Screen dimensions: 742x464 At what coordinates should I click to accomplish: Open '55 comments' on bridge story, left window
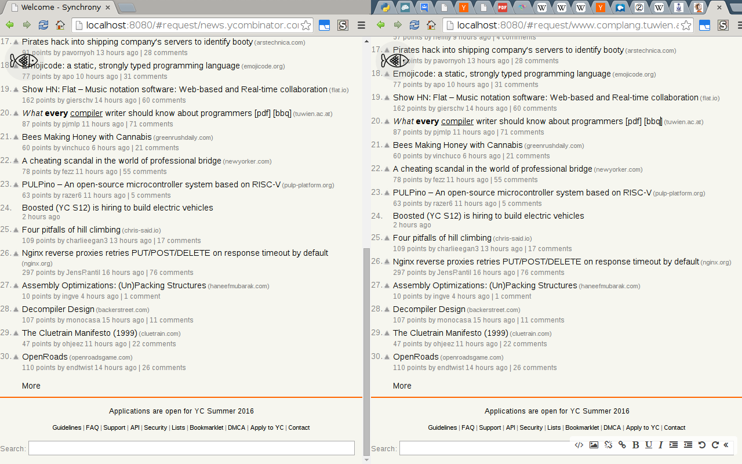pos(145,172)
